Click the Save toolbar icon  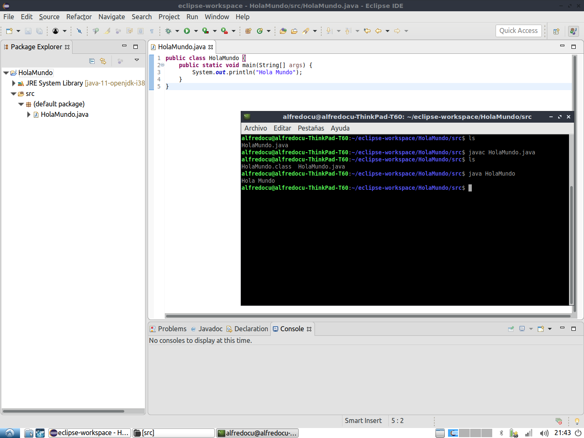point(28,31)
